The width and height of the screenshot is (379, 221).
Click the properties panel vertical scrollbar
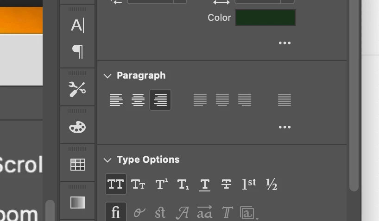354,92
